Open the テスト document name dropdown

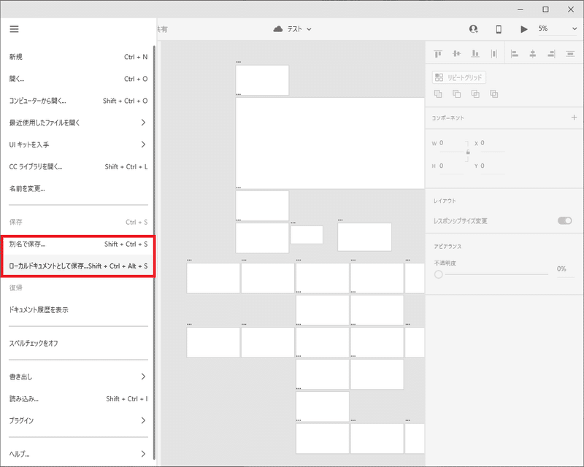[299, 29]
